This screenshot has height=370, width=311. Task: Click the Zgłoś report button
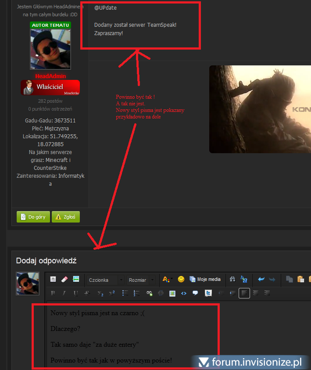[65, 217]
